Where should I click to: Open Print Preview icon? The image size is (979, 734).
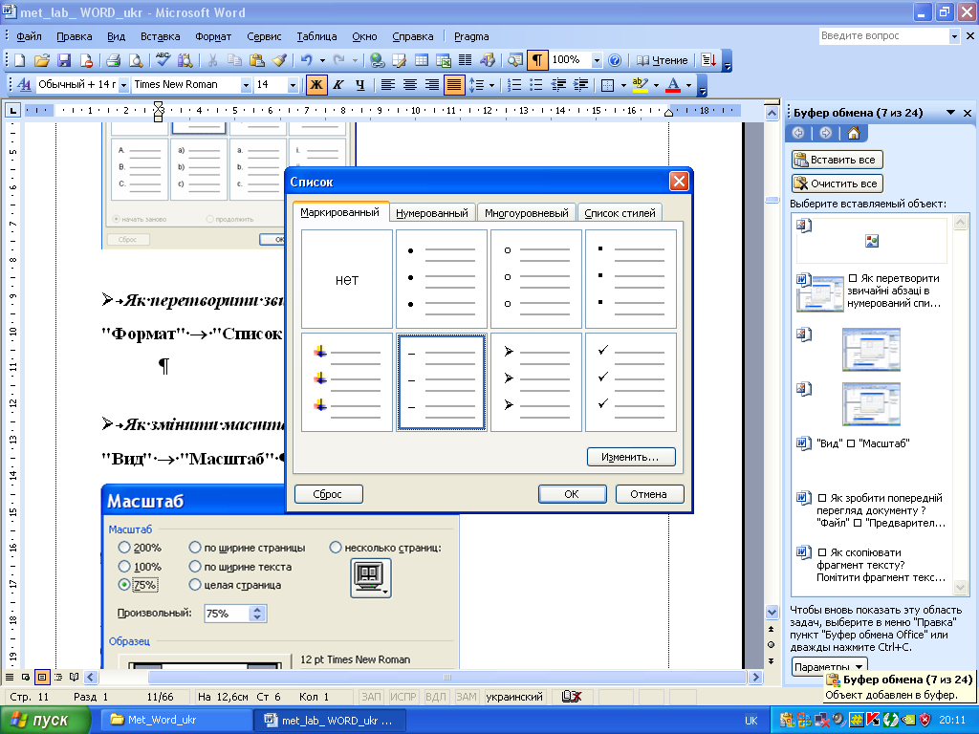[136, 60]
